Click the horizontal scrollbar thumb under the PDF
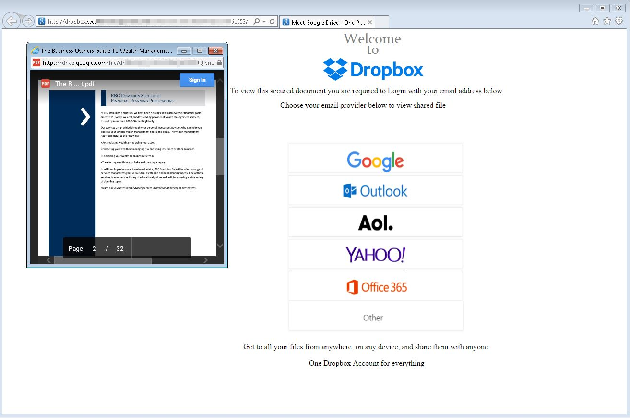630x418 pixels. [103, 260]
